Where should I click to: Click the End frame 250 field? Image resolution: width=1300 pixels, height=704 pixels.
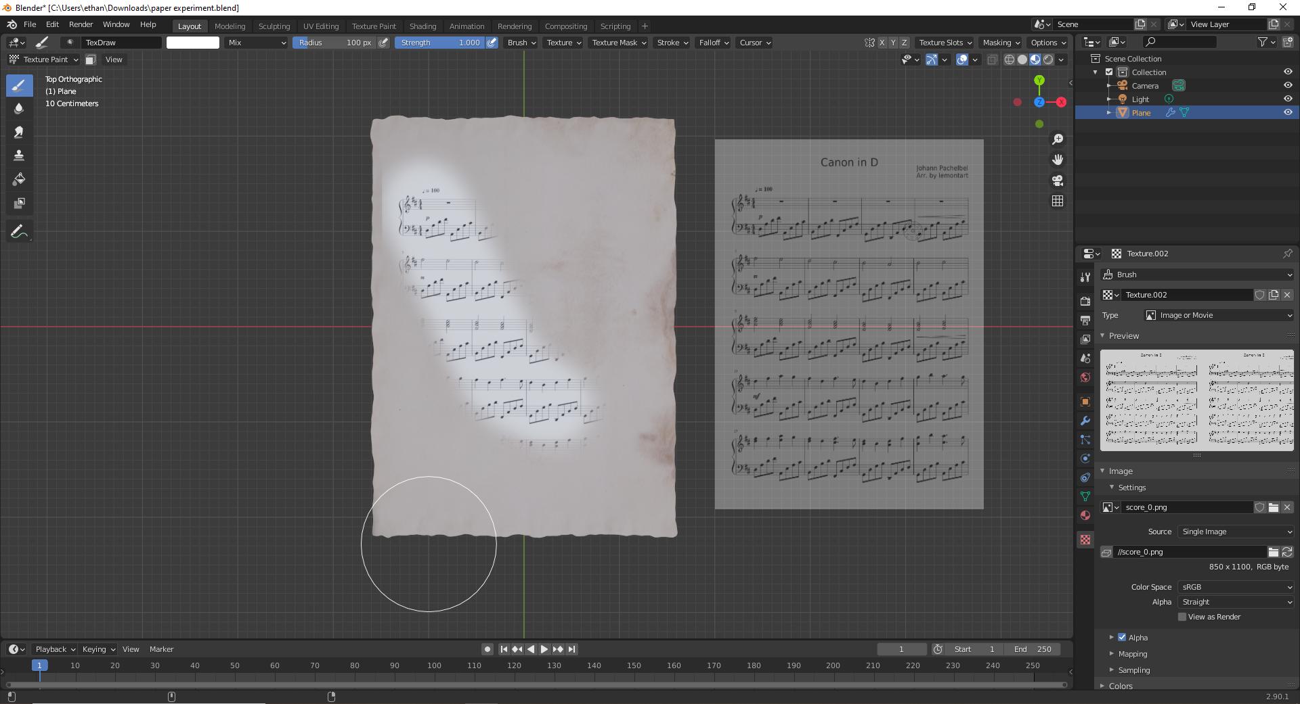coord(1033,649)
